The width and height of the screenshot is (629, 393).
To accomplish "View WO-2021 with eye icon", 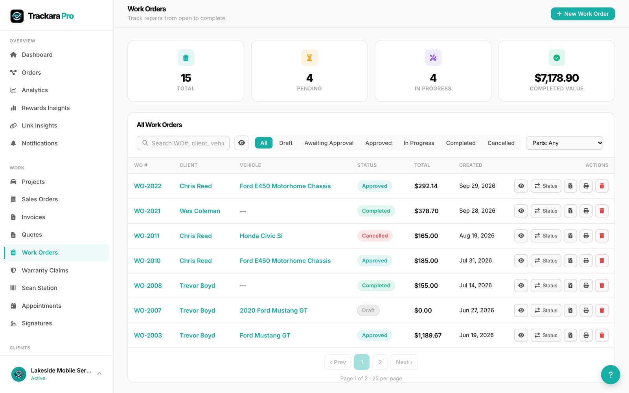I will [x=521, y=211].
